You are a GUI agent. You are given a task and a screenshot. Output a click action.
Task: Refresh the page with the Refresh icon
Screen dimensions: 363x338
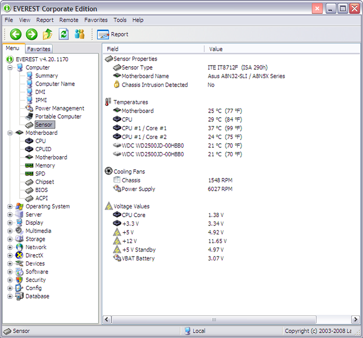[x=64, y=34]
